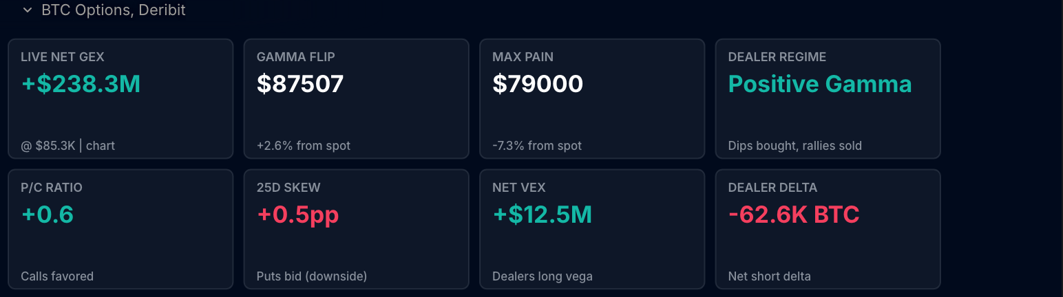This screenshot has height=297, width=1063.
Task: Select the Net VEX card
Action: click(x=592, y=229)
